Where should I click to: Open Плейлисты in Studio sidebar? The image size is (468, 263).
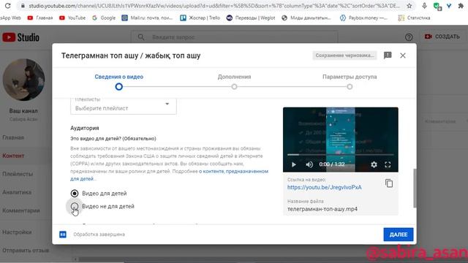pos(18,174)
